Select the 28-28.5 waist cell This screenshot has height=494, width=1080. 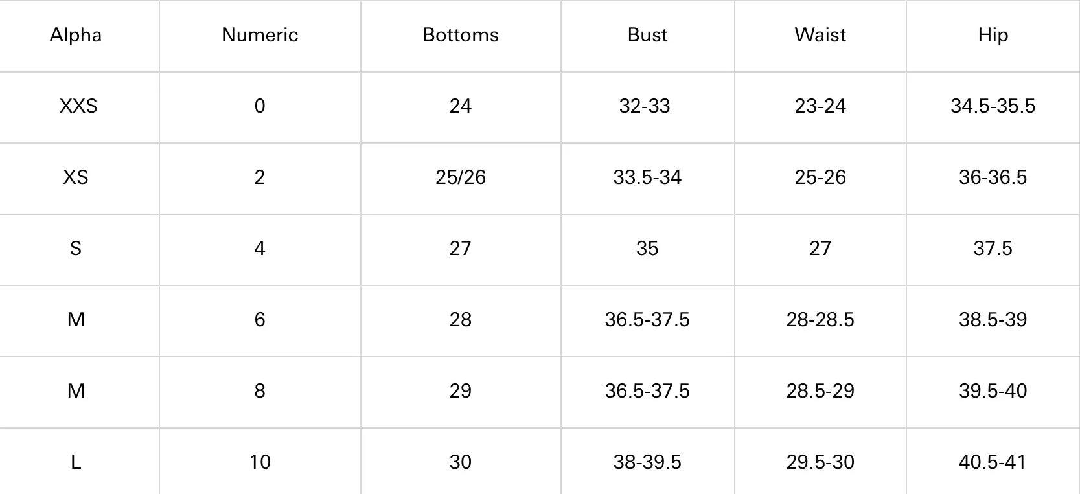820,320
